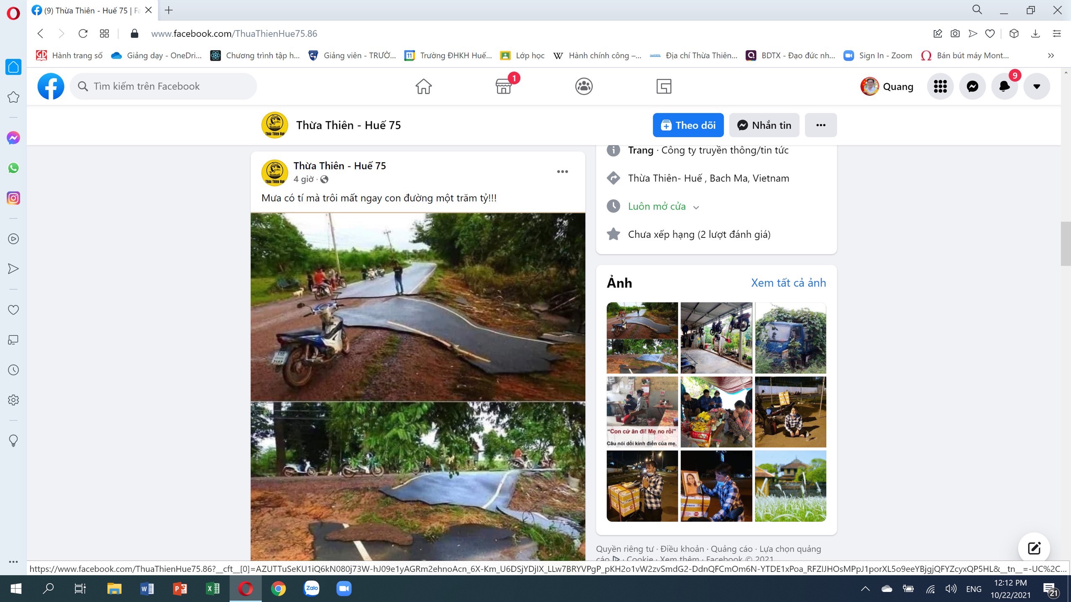Open Facebook Messenger icon in header
This screenshot has height=602, width=1071.
coord(972,87)
